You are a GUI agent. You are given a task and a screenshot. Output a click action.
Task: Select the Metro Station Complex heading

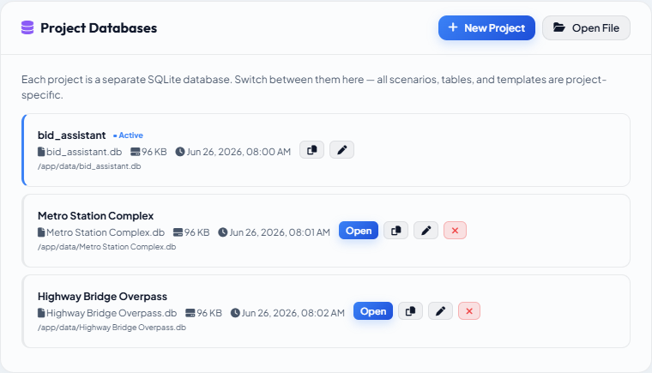95,216
